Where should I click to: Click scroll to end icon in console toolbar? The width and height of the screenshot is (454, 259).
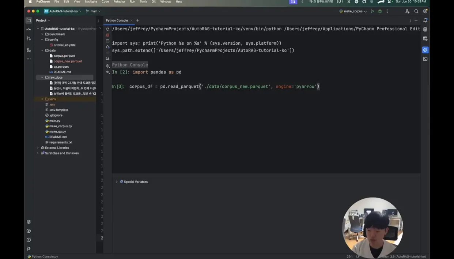107,59
